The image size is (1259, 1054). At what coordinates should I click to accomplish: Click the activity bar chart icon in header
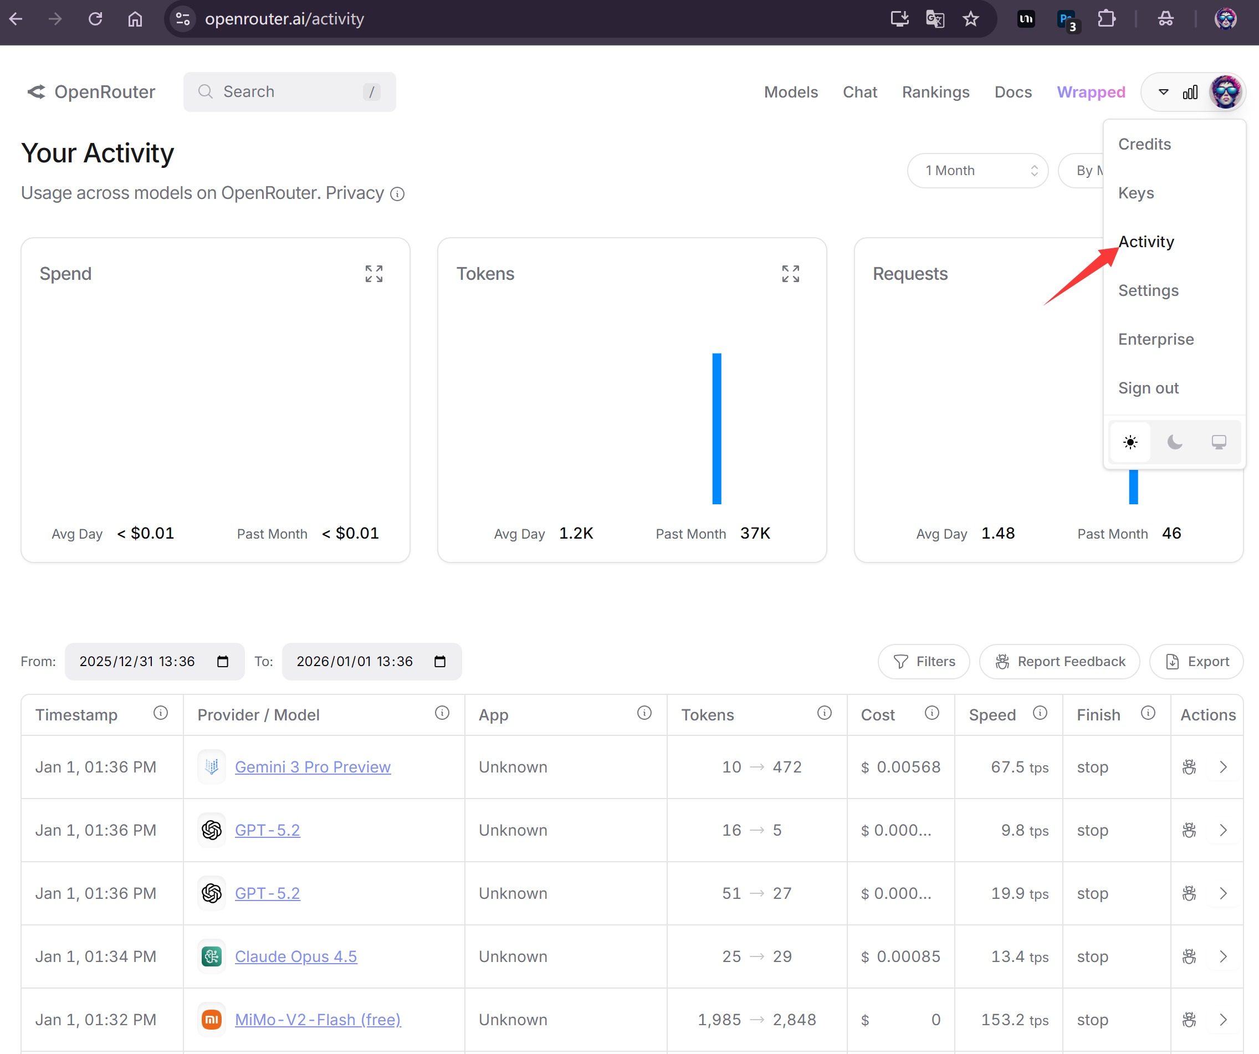click(x=1190, y=93)
